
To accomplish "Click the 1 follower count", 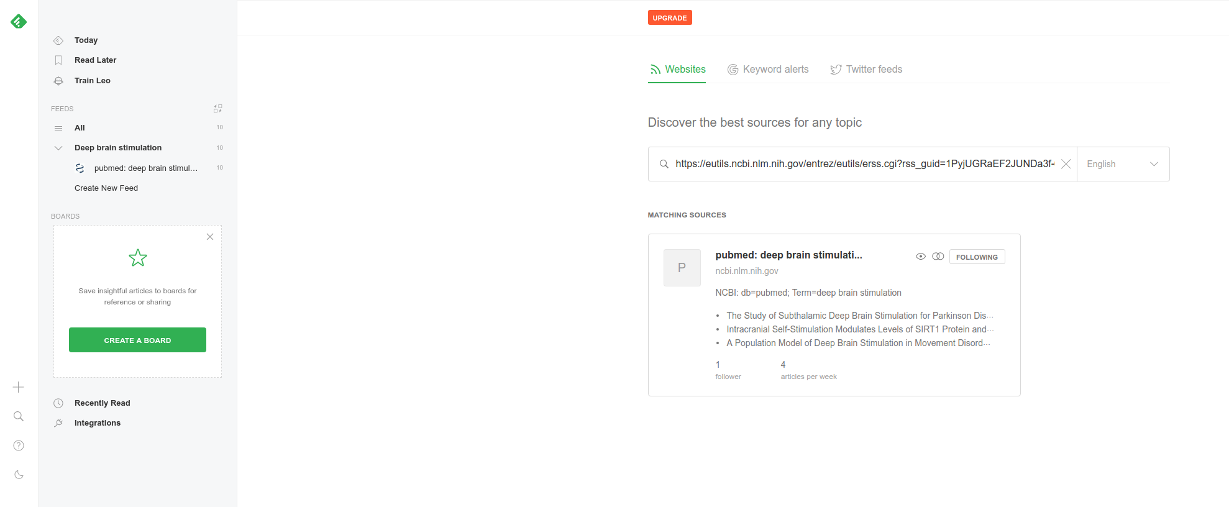I will click(728, 370).
